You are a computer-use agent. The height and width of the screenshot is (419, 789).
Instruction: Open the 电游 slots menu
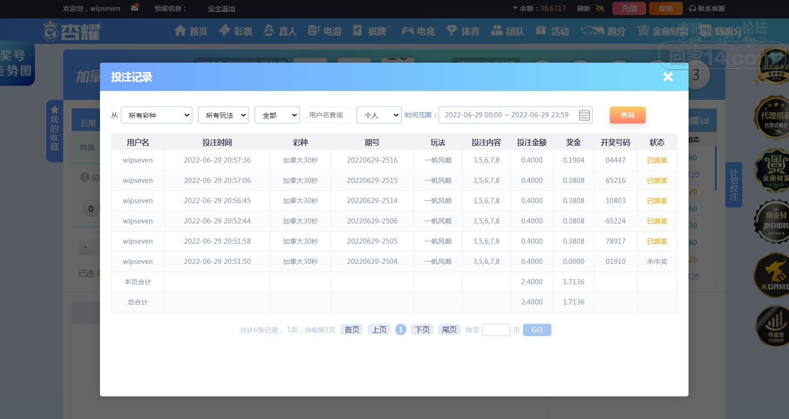[x=324, y=31]
